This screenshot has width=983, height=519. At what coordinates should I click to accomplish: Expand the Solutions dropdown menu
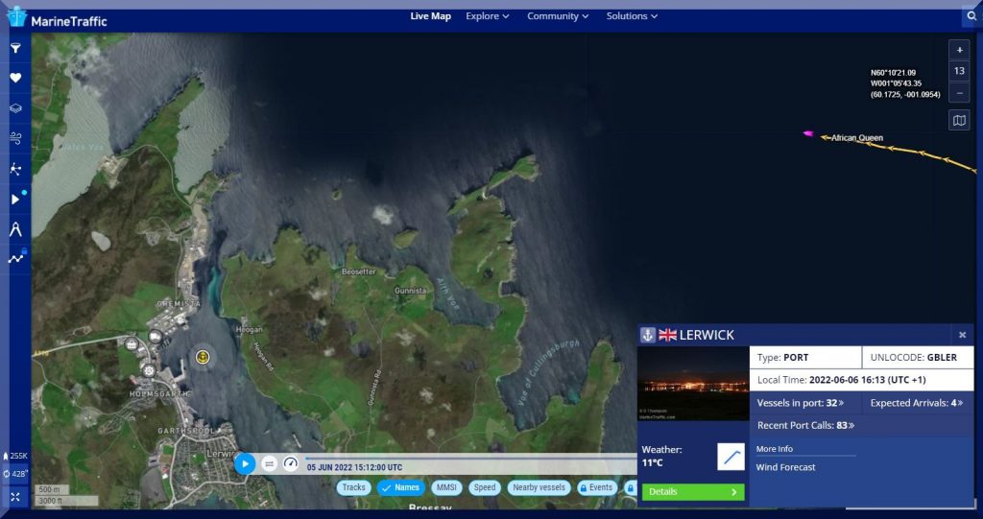pyautogui.click(x=632, y=16)
